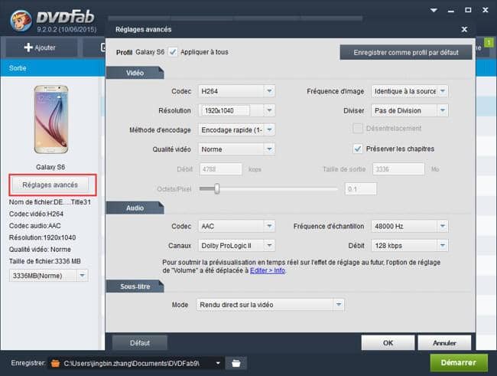Viewport: 497px width, 376px height.
Task: Confirm settings with OK button
Action: [388, 342]
